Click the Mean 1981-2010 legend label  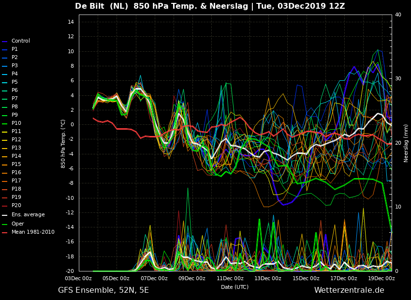(33, 232)
